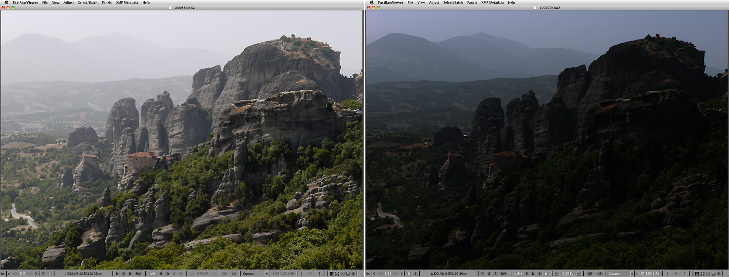This screenshot has width=729, height=277.
Task: Enable BW mode in right window
Action: click(504, 273)
